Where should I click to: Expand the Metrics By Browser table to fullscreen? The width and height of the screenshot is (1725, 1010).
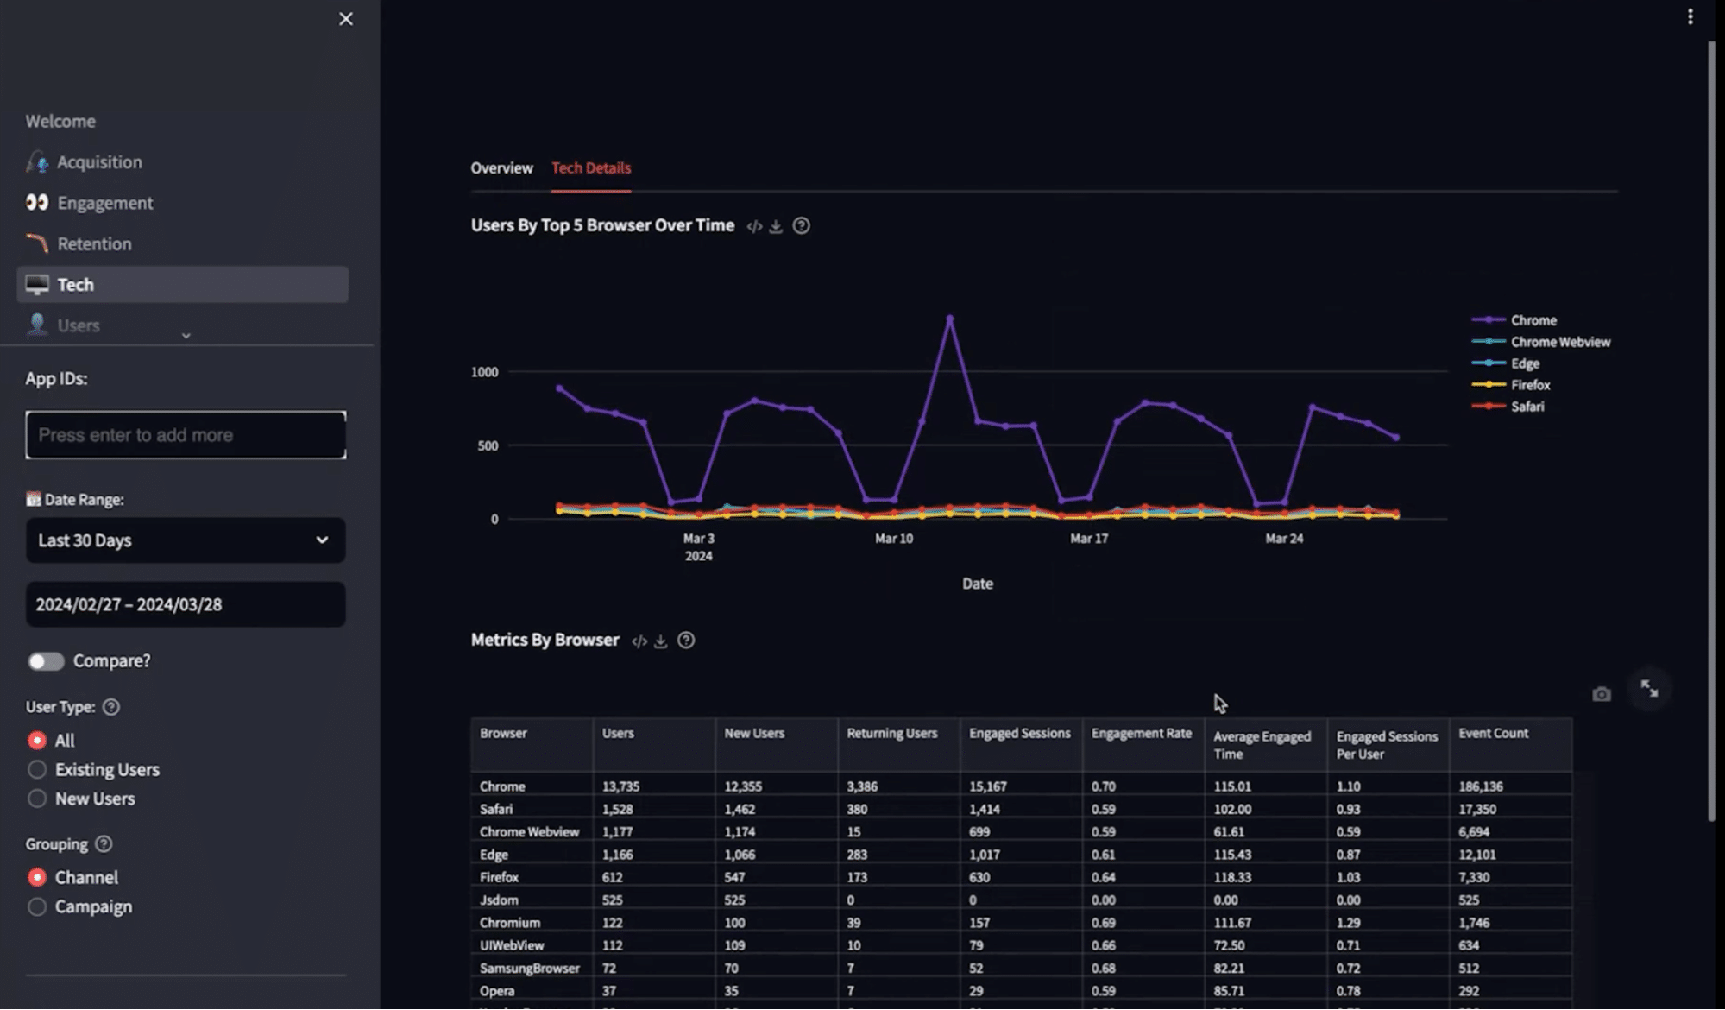pyautogui.click(x=1649, y=689)
